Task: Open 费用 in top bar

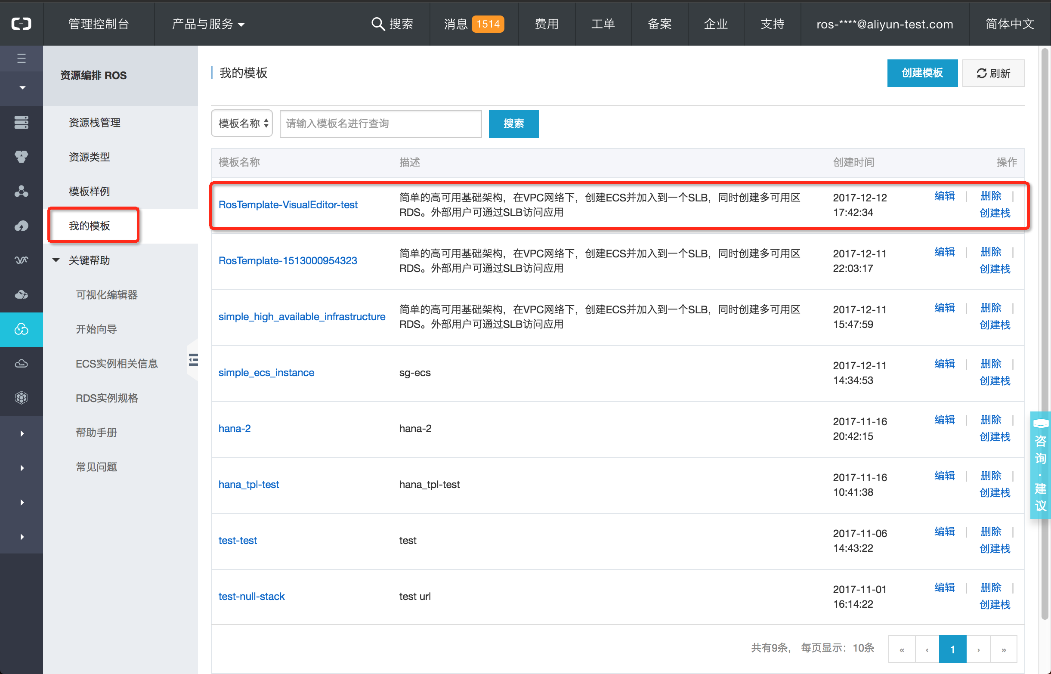Action: click(x=547, y=24)
